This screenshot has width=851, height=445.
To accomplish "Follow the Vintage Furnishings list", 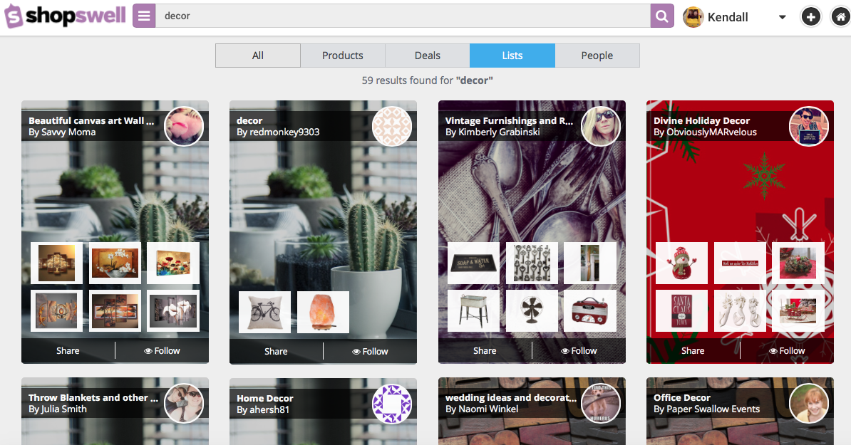I will [579, 350].
